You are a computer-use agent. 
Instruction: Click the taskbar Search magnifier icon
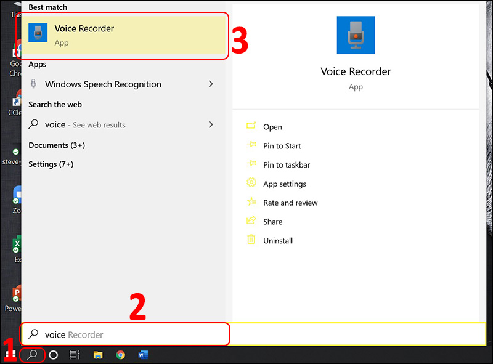[x=32, y=355]
